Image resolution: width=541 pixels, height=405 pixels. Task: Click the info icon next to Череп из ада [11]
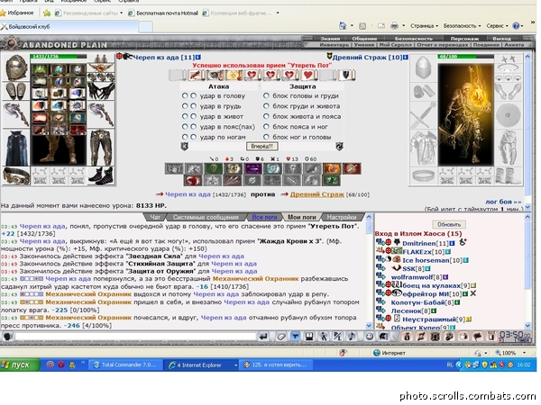[x=198, y=58]
